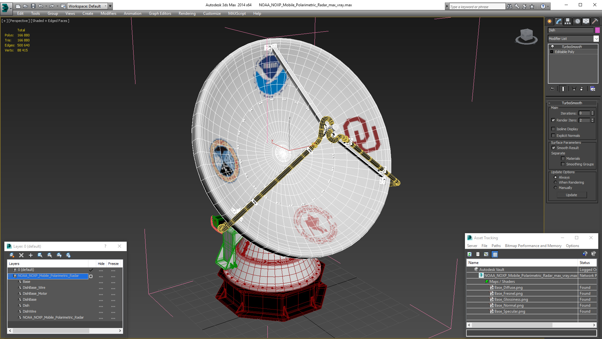Switch Asset Tracking to Tree View icon

tap(486, 254)
